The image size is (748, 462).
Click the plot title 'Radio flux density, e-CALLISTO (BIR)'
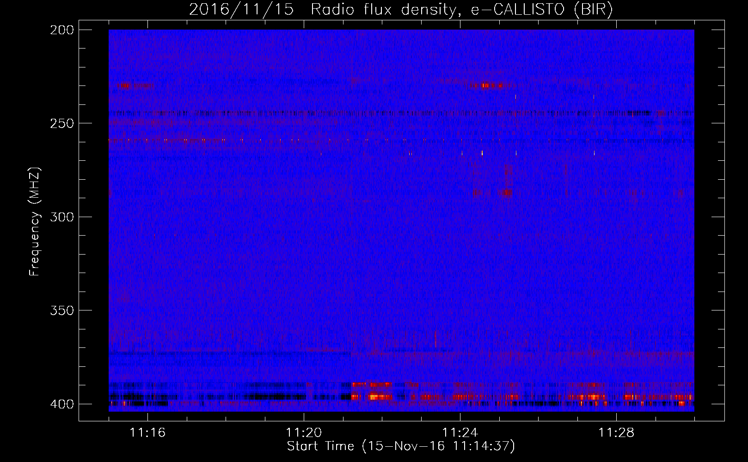pyautogui.click(x=461, y=10)
